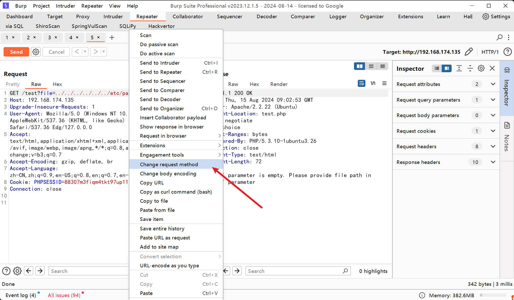
Task: Expand all Inspector sections icon
Action: [x=459, y=68]
